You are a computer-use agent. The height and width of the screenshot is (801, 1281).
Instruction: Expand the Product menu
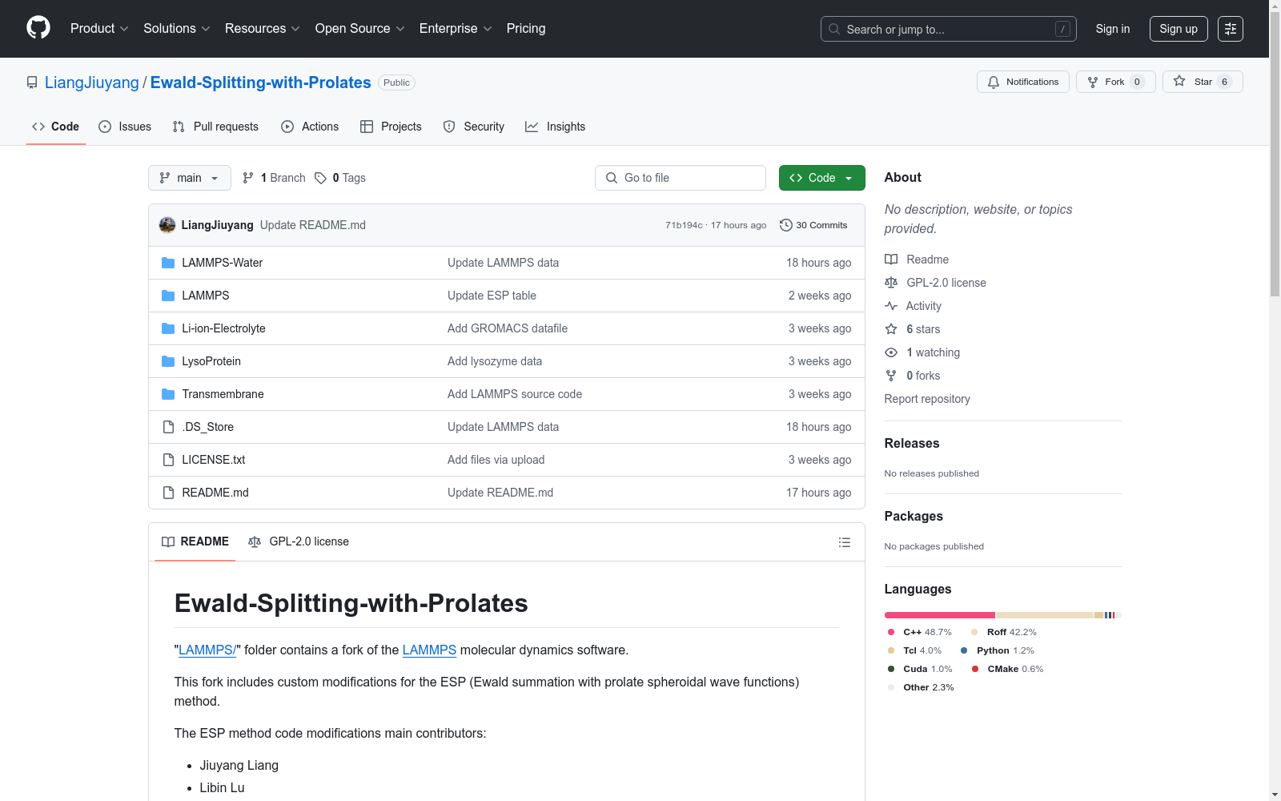click(x=99, y=29)
